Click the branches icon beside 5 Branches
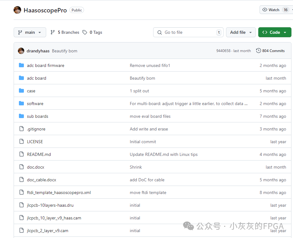Screen dimensions: 293x238 [53, 32]
